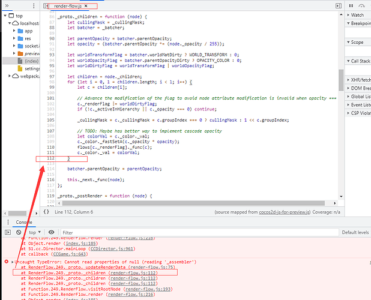Open CCGame.js:643 link
Screen dimensions: 371x300
click(x=70, y=254)
